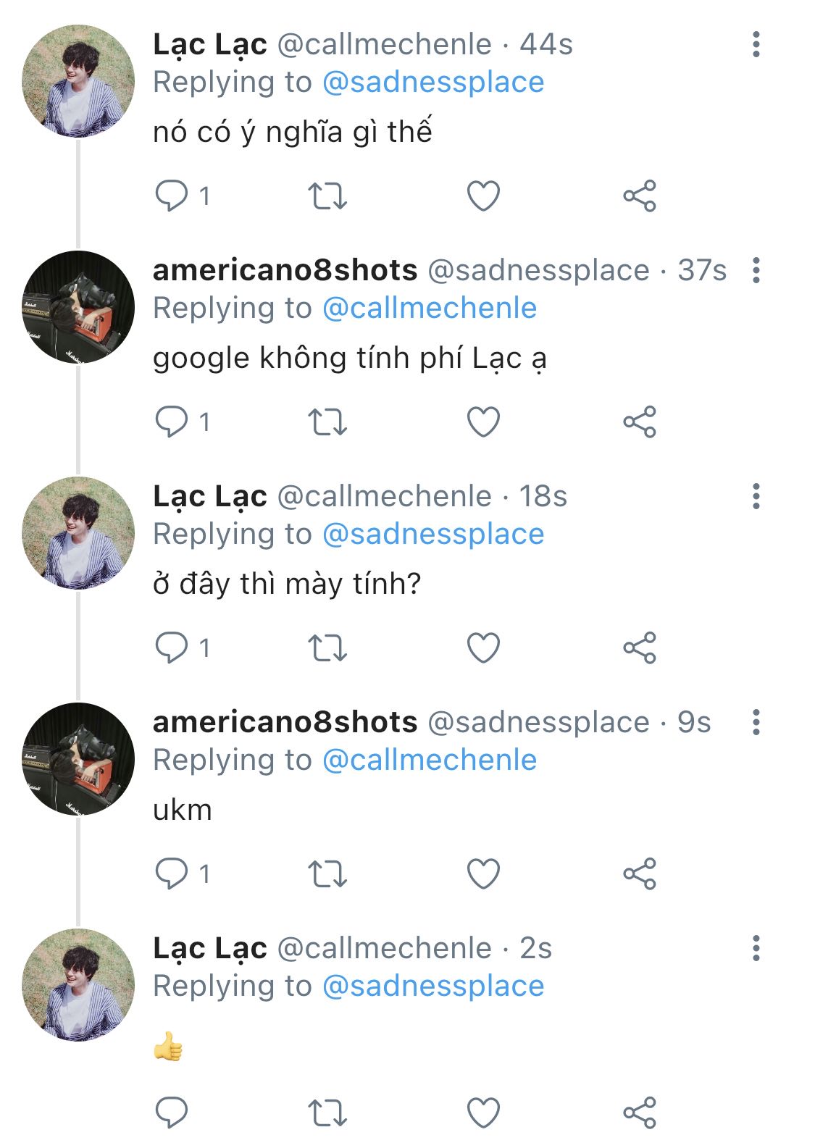This screenshot has height=1148, width=815.
Task: Share the "nó có ý nghĩa gì thế" tweet
Action: point(639,196)
